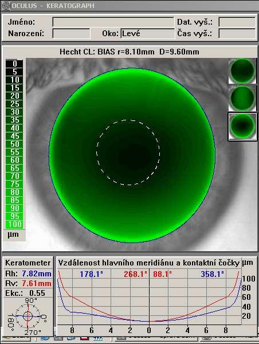Click the 100 µm step on color scale
The image size is (259, 344).
(14, 224)
